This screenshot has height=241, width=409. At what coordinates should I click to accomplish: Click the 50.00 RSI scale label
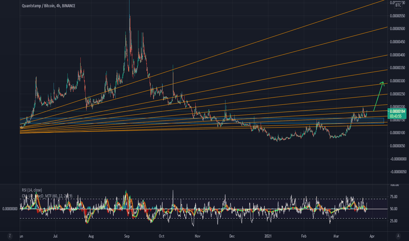point(394,209)
